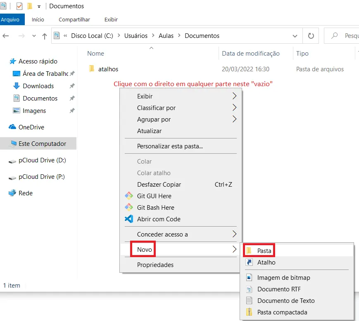Click the Pasta de arquivos type cell
This screenshot has width=359, height=321.
coord(320,69)
